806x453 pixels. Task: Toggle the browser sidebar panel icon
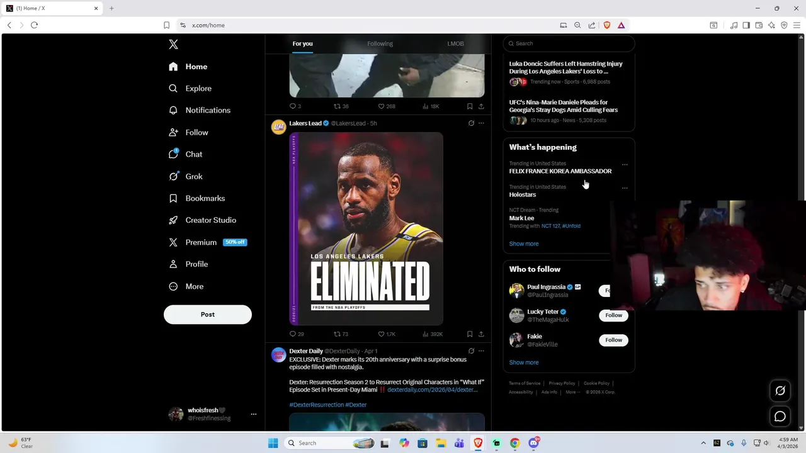point(746,25)
